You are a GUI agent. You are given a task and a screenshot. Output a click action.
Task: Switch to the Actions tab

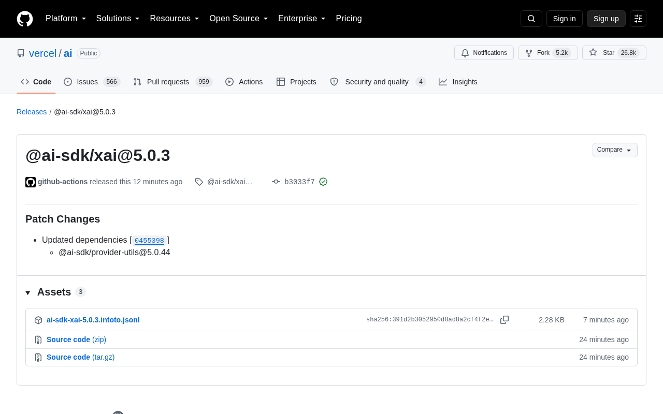[x=244, y=82]
